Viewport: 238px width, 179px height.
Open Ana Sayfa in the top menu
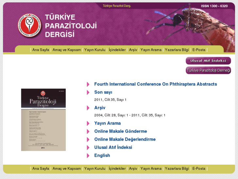[x=41, y=50]
